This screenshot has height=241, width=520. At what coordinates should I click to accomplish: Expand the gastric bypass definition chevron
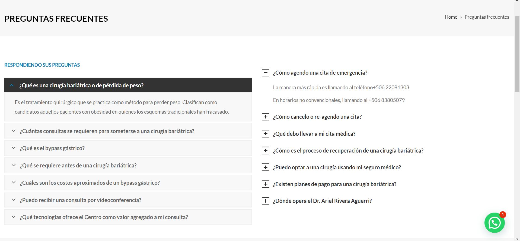[x=14, y=148]
